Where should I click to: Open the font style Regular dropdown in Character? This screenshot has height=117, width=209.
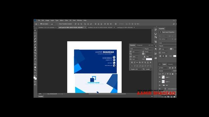pos(148,49)
